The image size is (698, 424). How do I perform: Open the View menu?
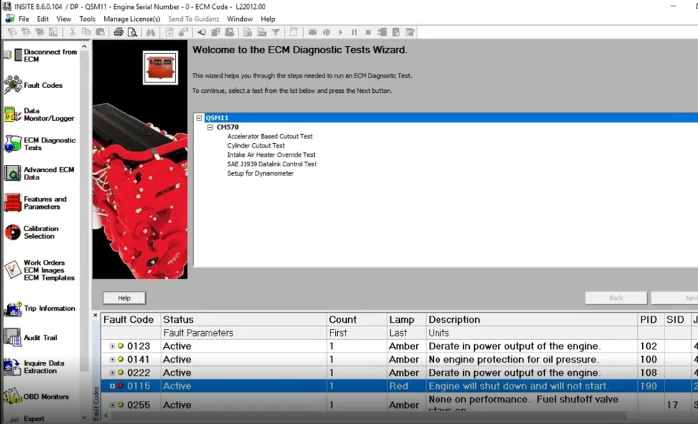pyautogui.click(x=64, y=19)
